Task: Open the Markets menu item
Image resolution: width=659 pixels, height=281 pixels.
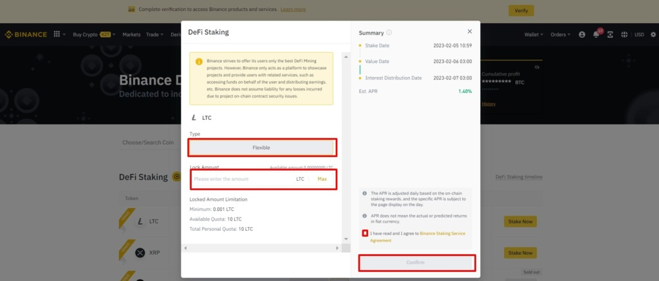Action: 131,35
